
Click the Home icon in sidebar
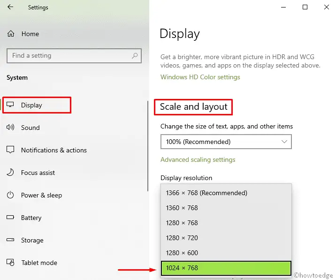pos(11,34)
